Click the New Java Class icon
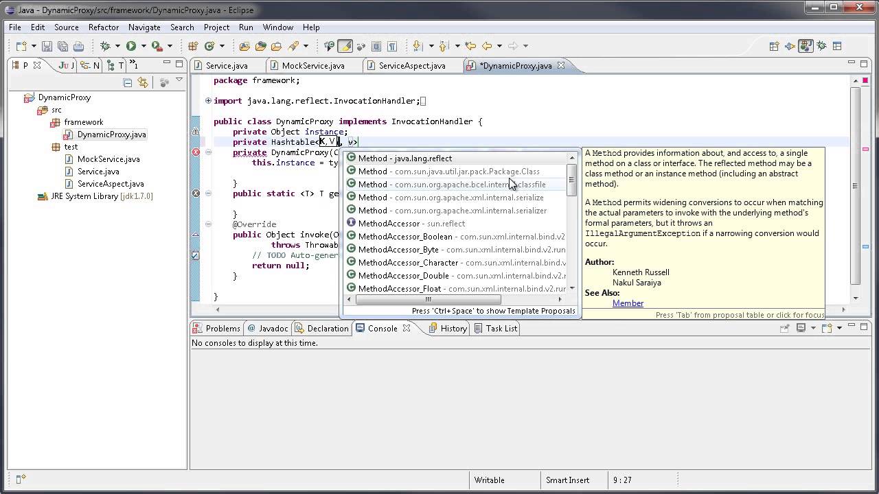The image size is (879, 494). pos(209,46)
